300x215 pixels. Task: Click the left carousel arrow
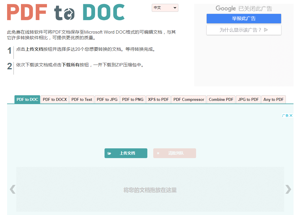(13, 189)
